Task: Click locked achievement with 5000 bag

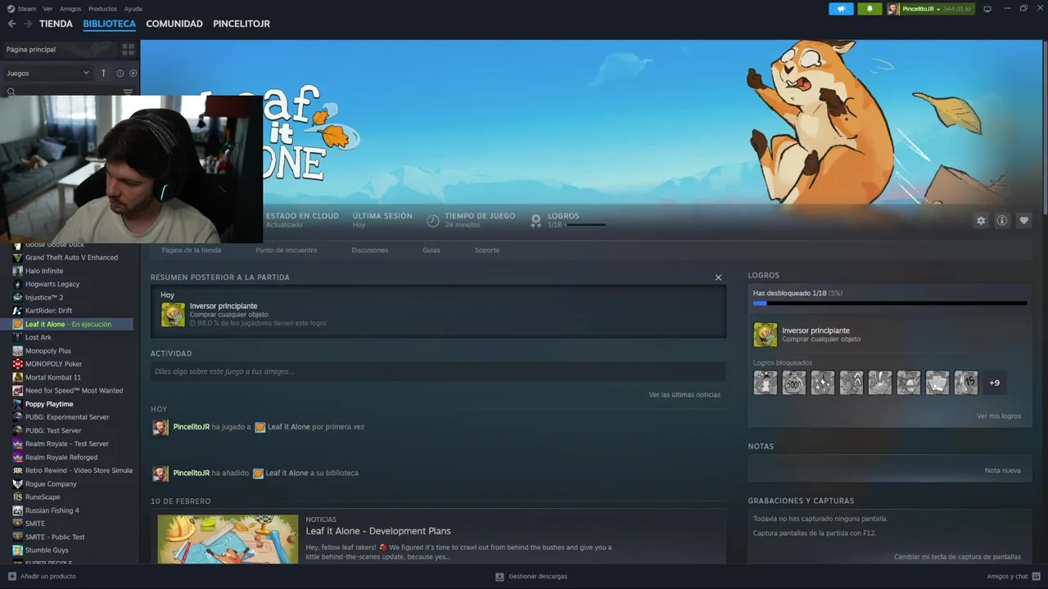Action: [x=794, y=383]
